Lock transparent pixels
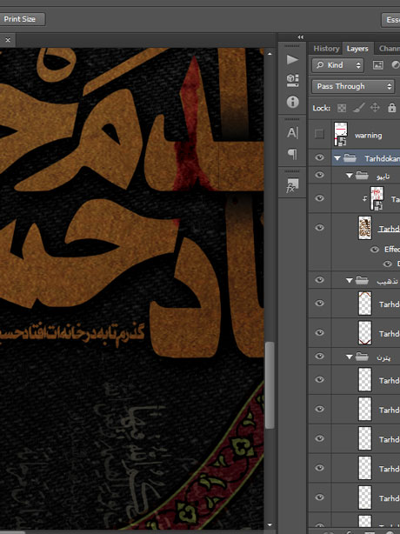Screen dimensions: 400x534 pyautogui.click(x=342, y=108)
